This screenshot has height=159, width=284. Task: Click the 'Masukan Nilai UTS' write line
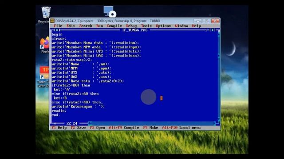coord(96,51)
